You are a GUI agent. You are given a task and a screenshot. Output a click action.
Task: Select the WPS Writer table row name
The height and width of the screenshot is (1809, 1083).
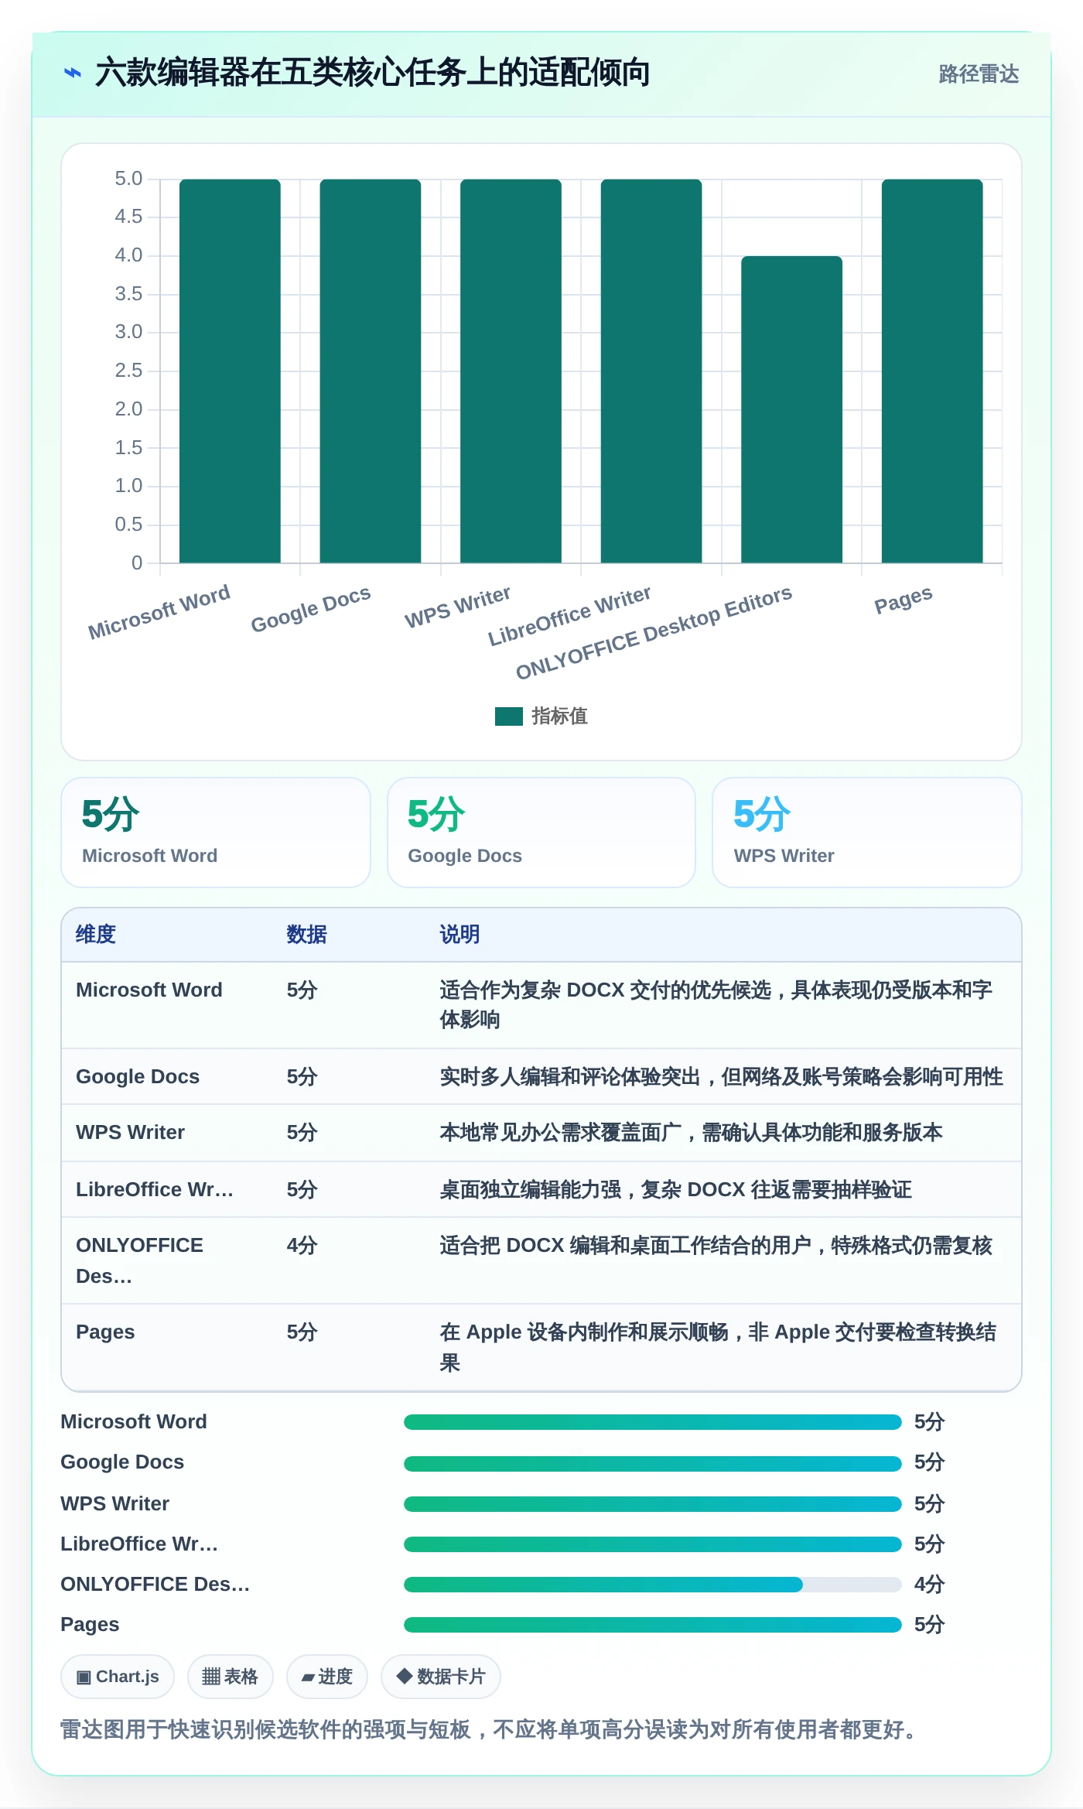[131, 1132]
